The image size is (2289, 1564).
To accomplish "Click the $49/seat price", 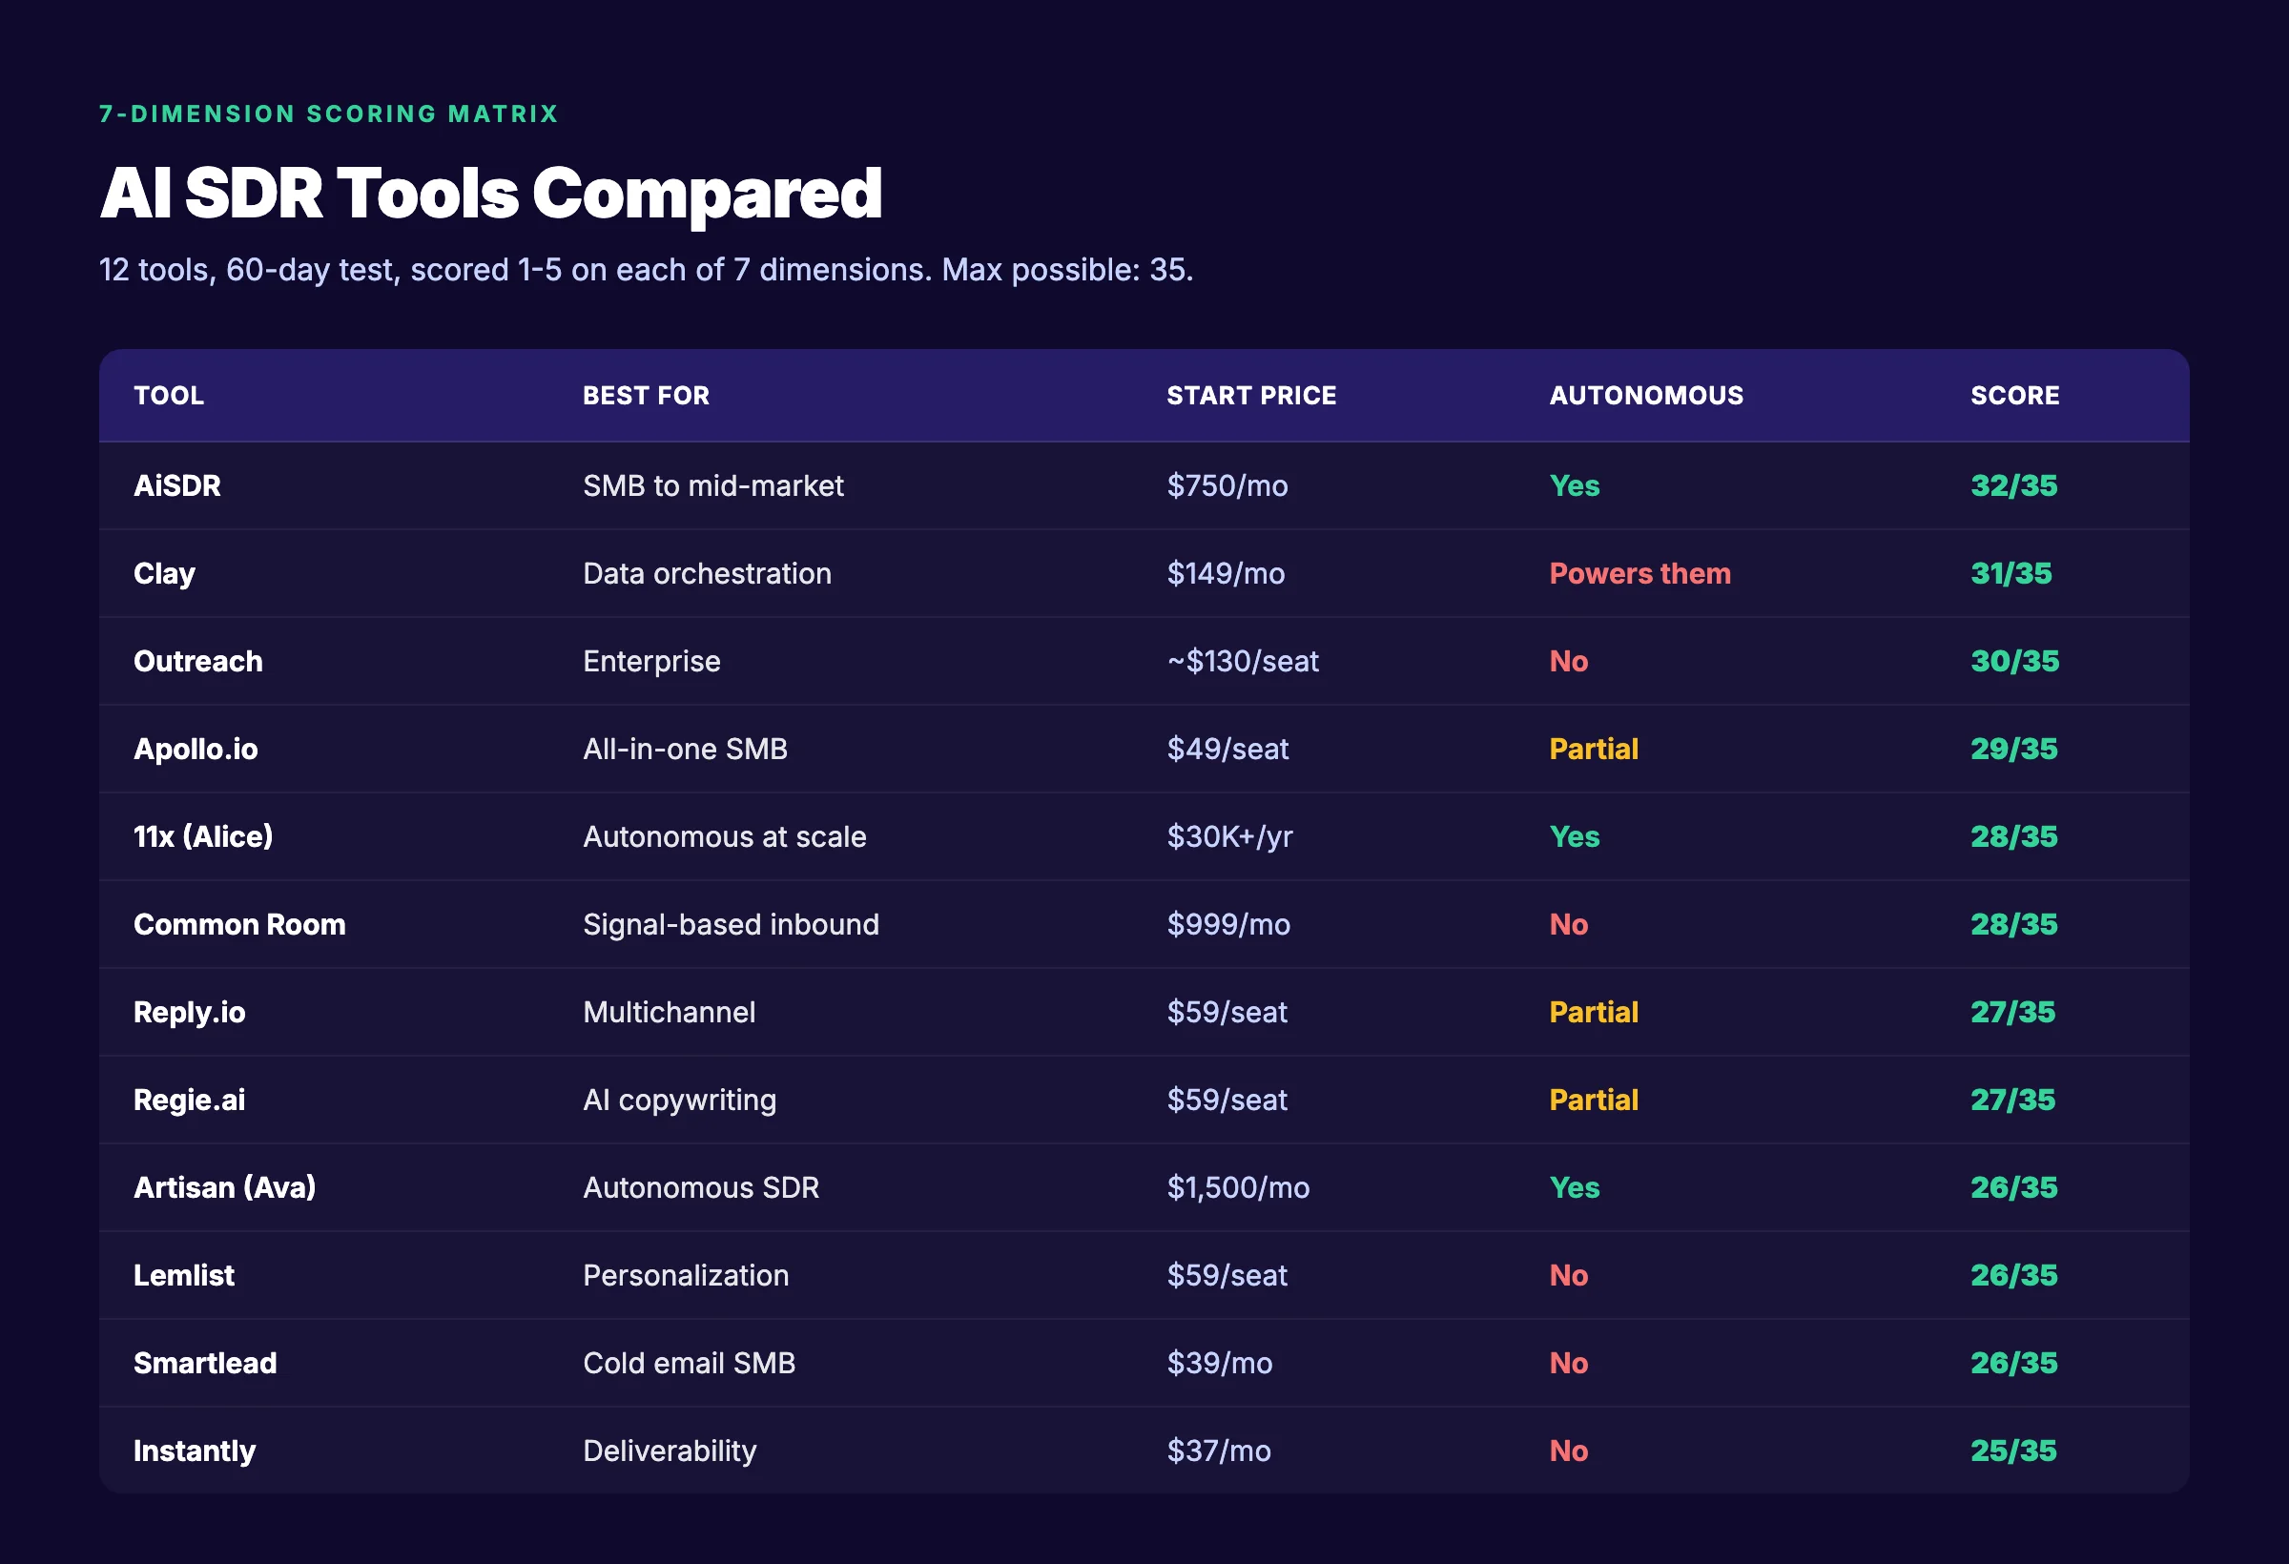I will (x=1228, y=749).
